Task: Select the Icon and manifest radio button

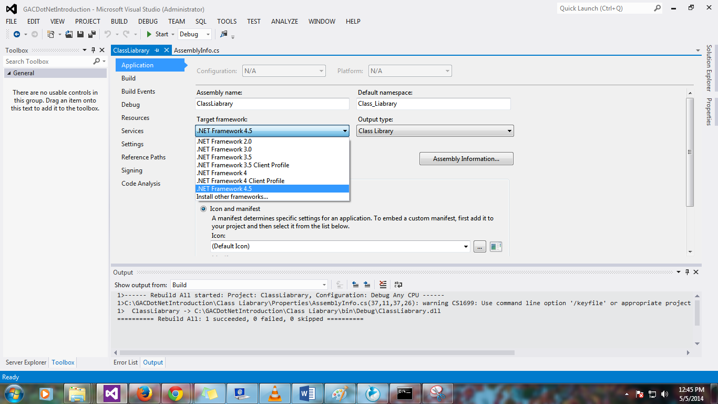Action: pyautogui.click(x=203, y=208)
